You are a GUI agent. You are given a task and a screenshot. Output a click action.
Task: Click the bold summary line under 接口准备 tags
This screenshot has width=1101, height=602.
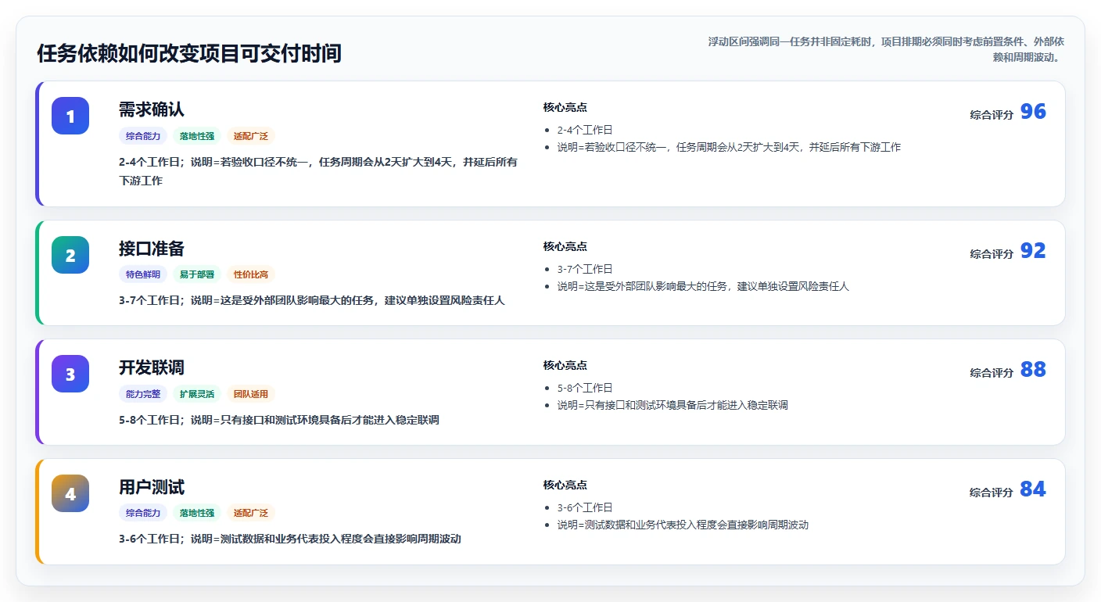point(312,300)
